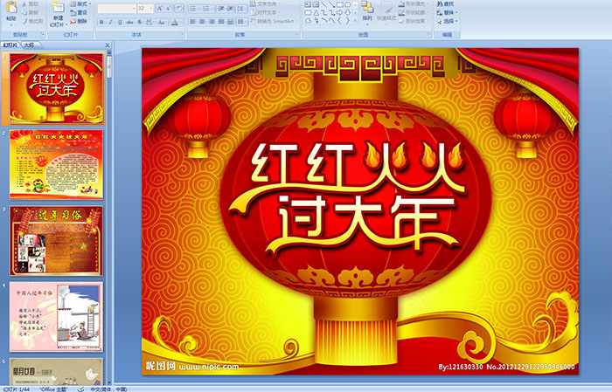This screenshot has height=392, width=612.
Task: Click the Paste clipboard icon
Action: (11, 7)
